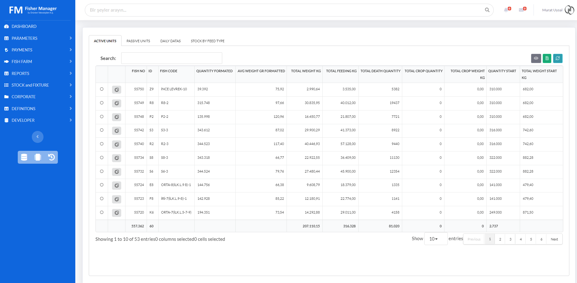Expand the Corporate sidebar menu
The height and width of the screenshot is (283, 577).
pos(38,97)
